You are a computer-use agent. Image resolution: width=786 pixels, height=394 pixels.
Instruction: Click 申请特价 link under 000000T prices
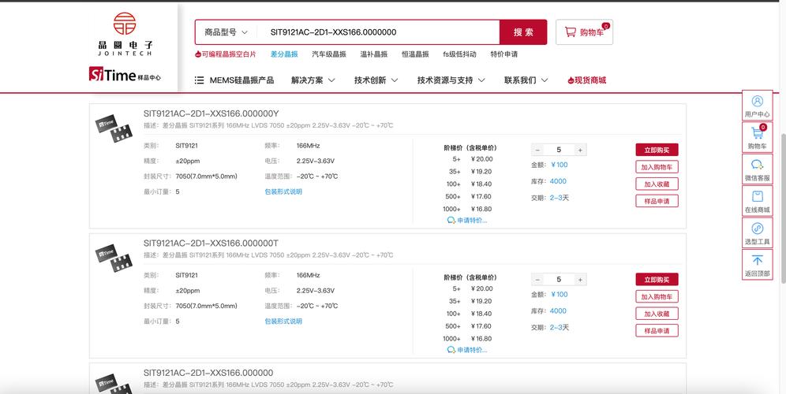click(x=467, y=350)
